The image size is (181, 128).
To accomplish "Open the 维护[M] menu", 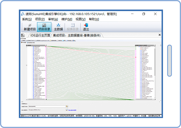I will click(67, 19).
